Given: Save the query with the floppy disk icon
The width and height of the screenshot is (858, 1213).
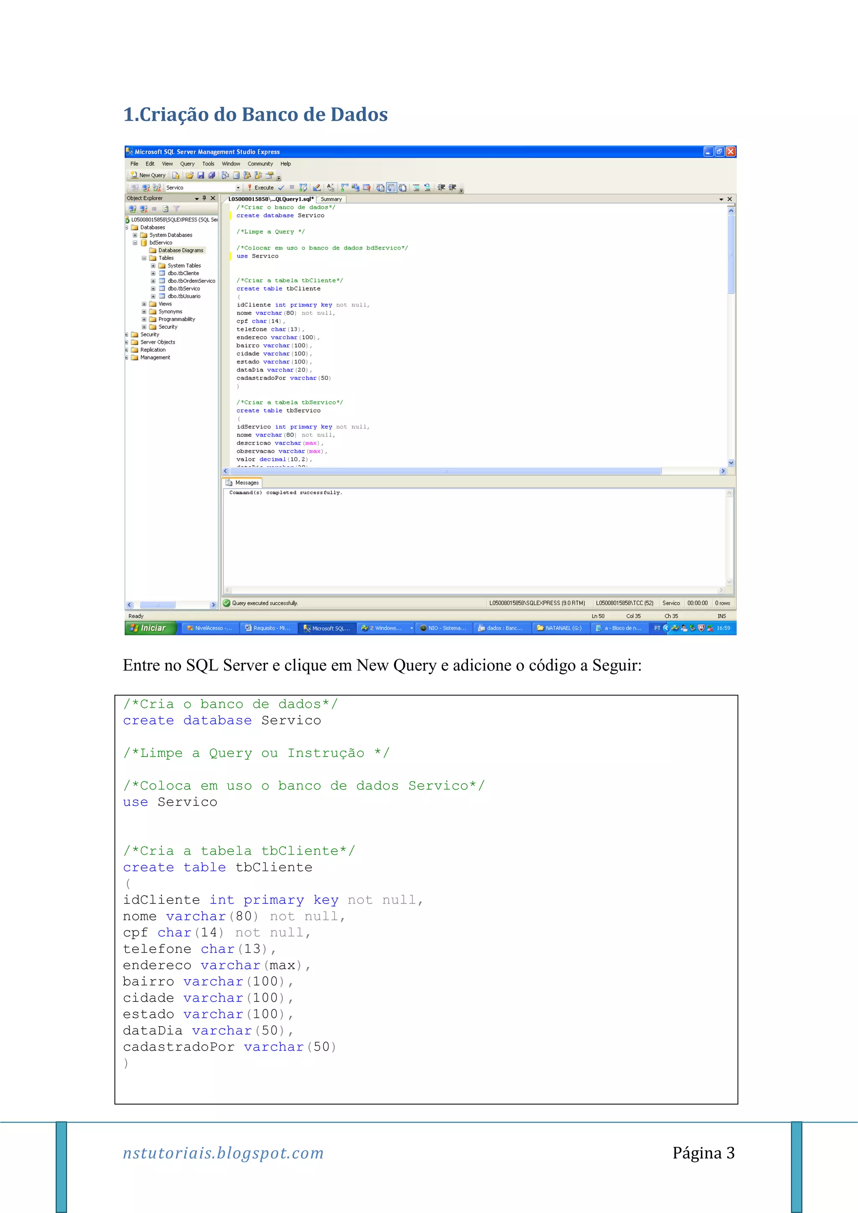Looking at the screenshot, I should coord(200,175).
